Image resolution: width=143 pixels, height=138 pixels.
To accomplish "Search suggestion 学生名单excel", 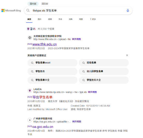I will click(x=53, y=63).
